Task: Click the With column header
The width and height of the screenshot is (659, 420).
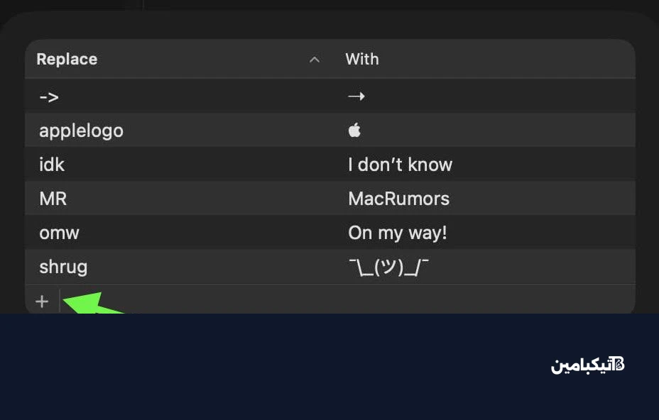Action: pyautogui.click(x=362, y=60)
